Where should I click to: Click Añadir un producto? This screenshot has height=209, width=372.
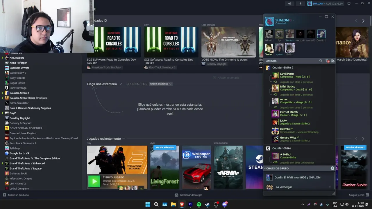(16, 195)
